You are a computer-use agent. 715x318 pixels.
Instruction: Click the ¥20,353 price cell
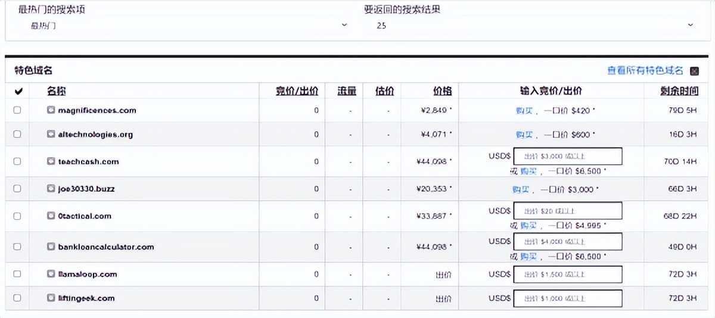434,189
